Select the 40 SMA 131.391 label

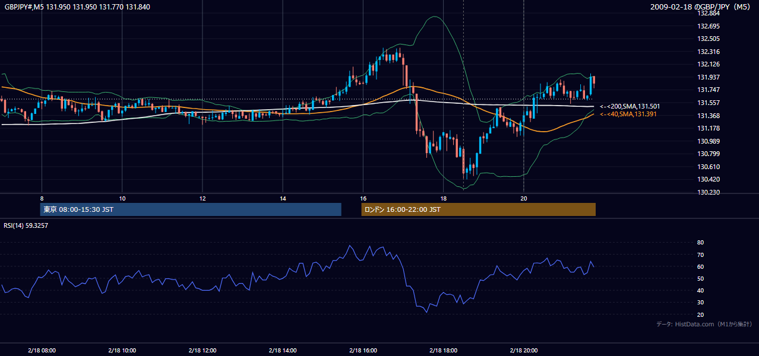click(x=628, y=114)
